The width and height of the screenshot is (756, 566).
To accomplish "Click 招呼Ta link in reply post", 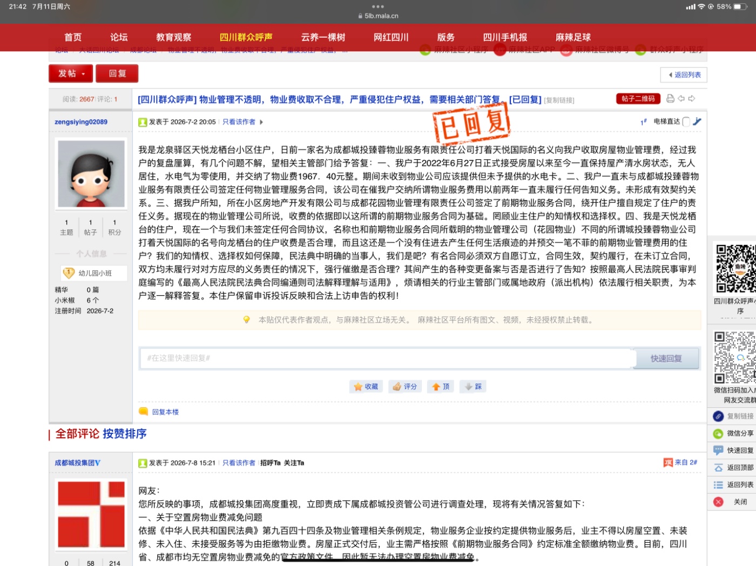I will 271,463.
